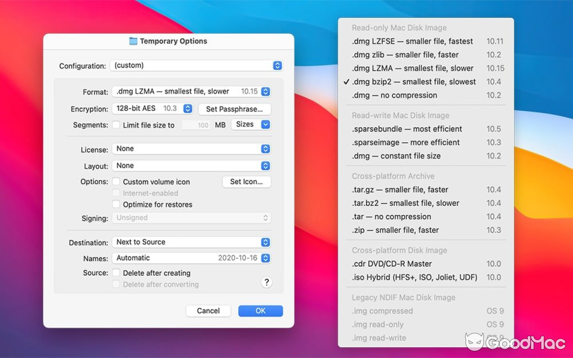Image resolution: width=573 pixels, height=358 pixels.
Task: Open the Sizes dropdown
Action: click(250, 124)
